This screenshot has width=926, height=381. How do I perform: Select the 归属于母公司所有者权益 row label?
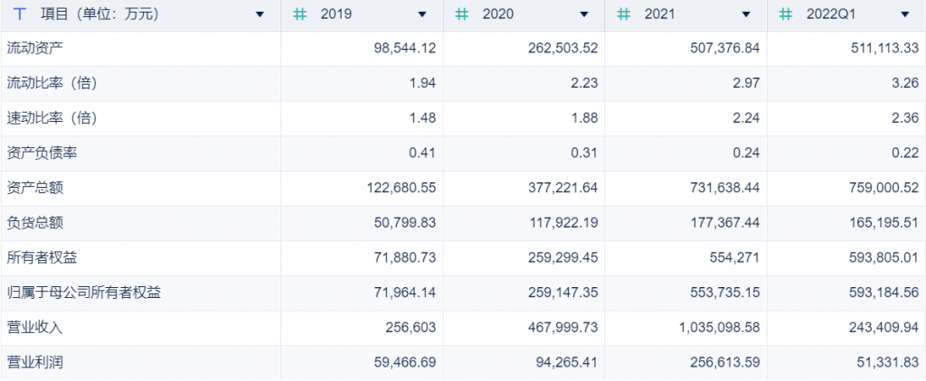click(84, 293)
